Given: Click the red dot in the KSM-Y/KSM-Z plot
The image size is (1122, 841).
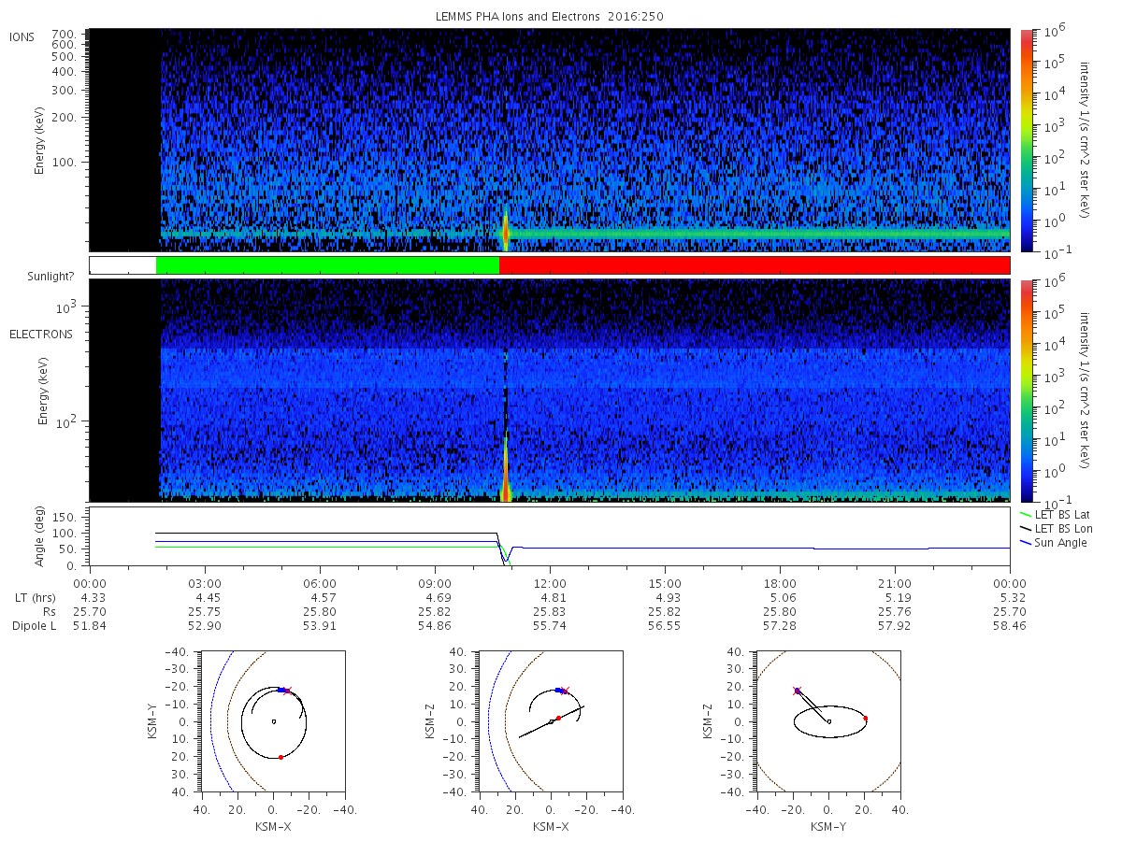Looking at the screenshot, I should point(865,718).
